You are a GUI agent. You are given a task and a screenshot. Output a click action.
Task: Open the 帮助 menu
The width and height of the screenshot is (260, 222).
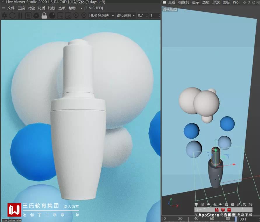72,8
